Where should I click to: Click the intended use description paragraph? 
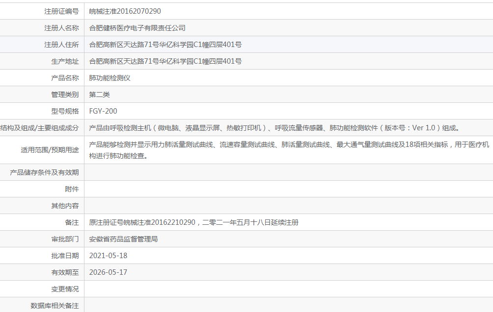289,150
